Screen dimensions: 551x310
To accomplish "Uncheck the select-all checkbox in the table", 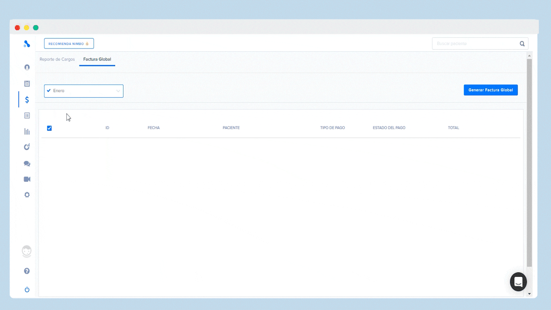I will [x=49, y=128].
